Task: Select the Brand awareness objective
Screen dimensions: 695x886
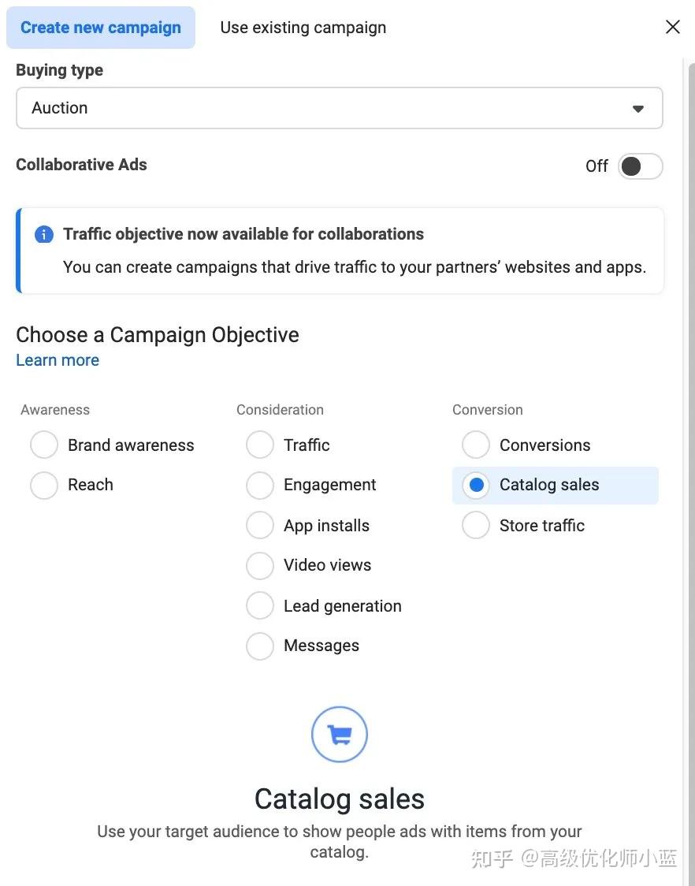Action: click(44, 445)
